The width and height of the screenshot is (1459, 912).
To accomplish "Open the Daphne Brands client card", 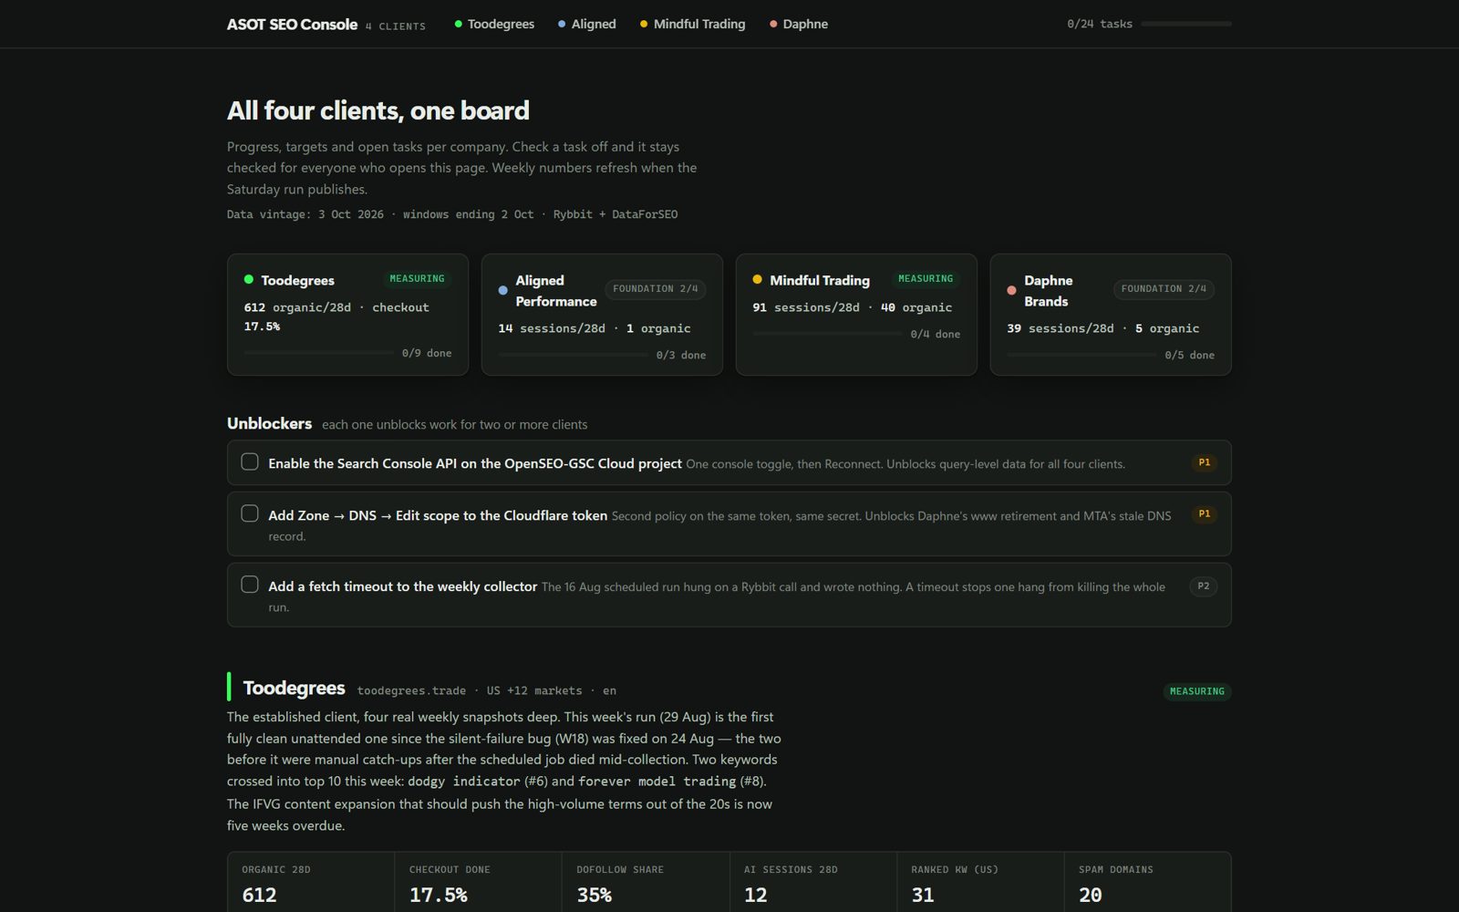I will point(1111,315).
